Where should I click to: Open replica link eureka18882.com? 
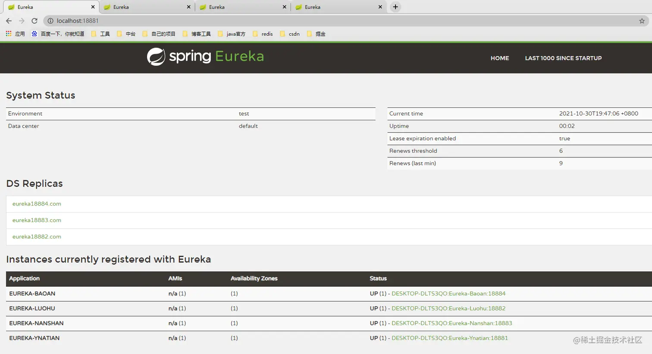click(37, 237)
